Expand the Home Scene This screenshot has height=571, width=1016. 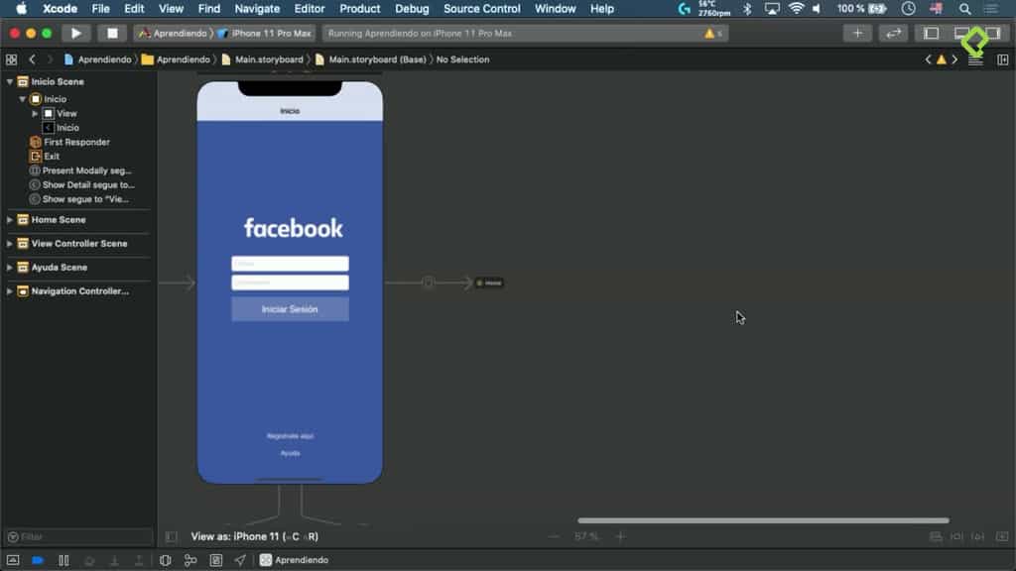[x=10, y=220]
